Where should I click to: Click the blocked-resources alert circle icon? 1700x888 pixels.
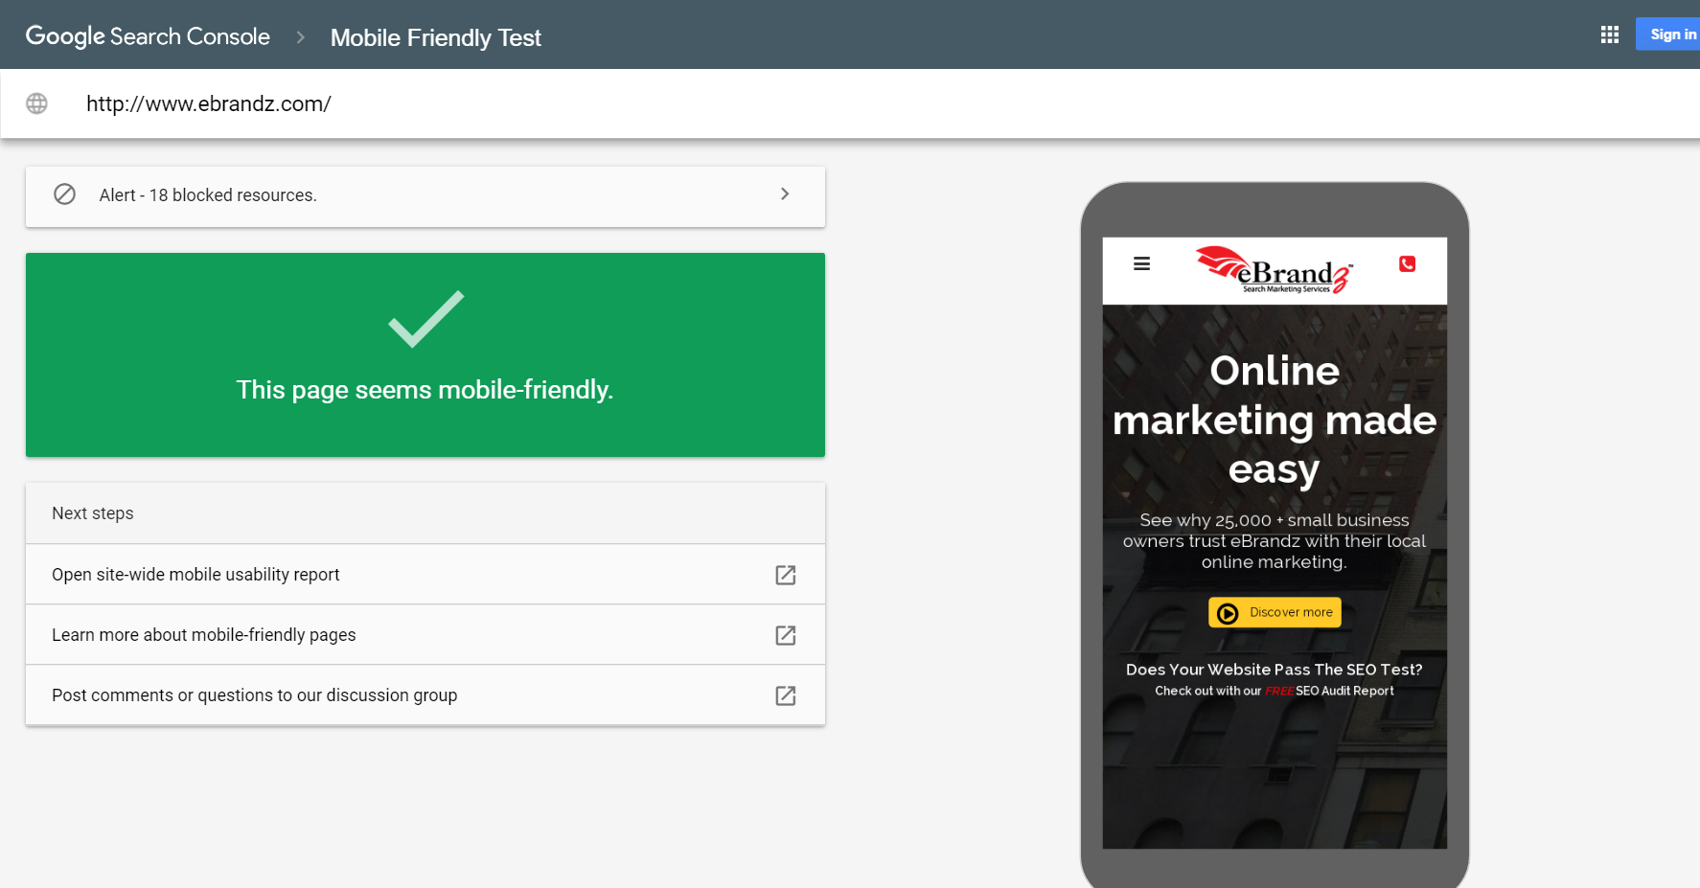coord(64,194)
